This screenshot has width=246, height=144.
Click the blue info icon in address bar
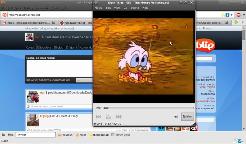tap(227, 15)
